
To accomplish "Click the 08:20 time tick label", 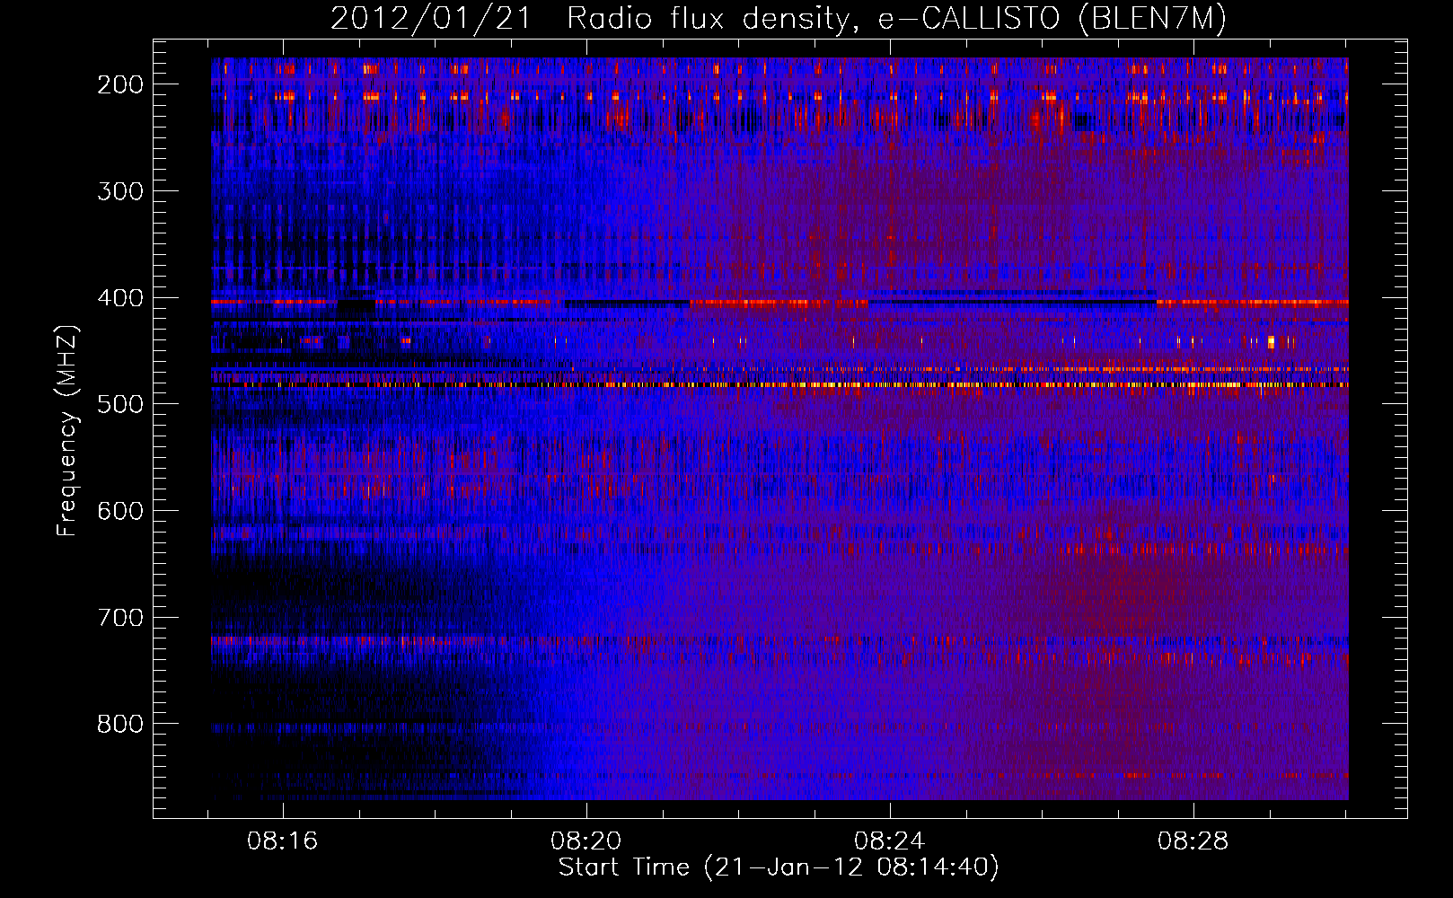I will (586, 841).
